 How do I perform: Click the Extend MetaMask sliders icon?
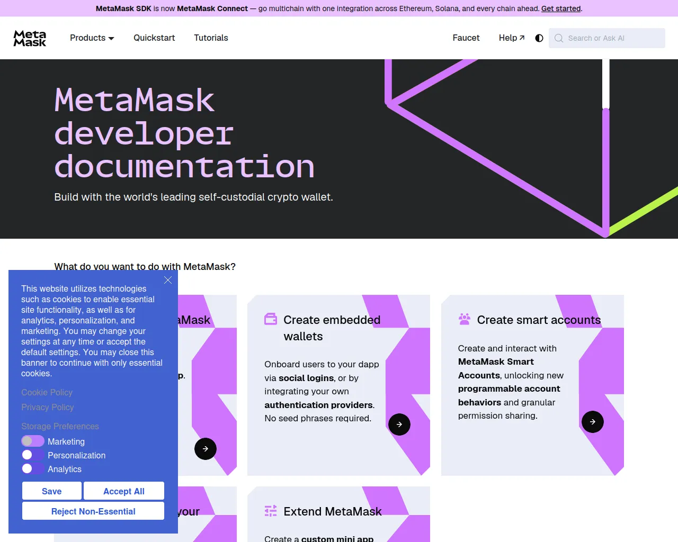coord(271,511)
